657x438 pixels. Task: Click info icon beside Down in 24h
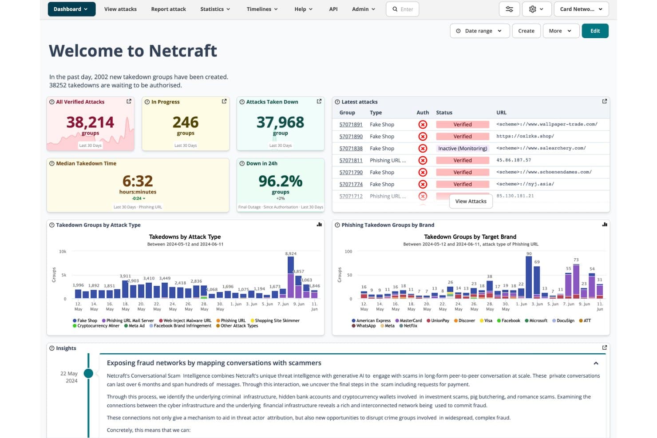242,164
